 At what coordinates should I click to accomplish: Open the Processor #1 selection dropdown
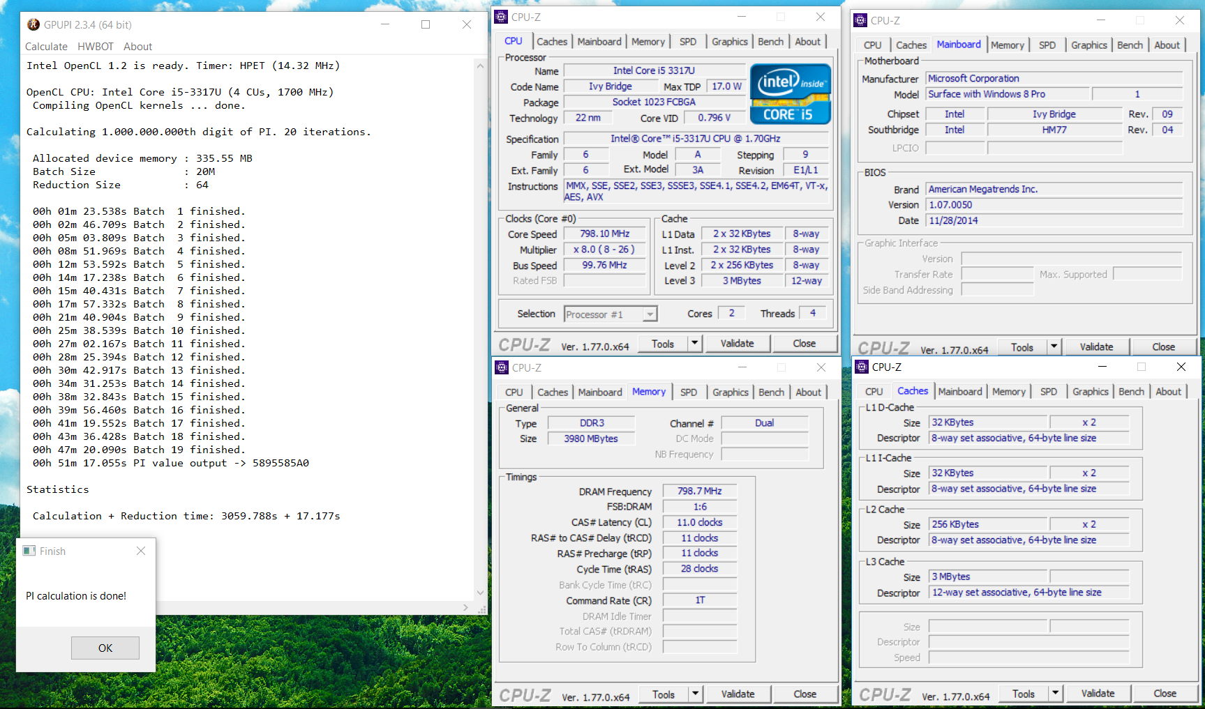click(650, 314)
